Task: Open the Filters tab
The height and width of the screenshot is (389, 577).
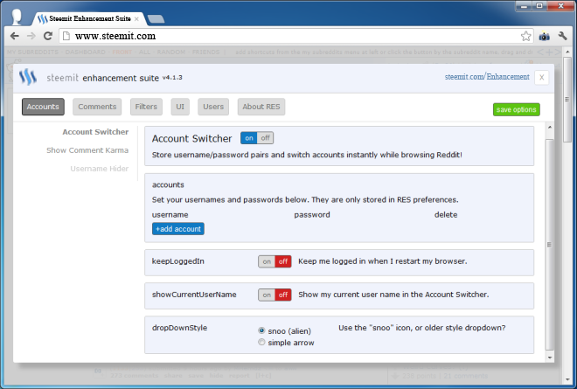Action: click(x=146, y=107)
